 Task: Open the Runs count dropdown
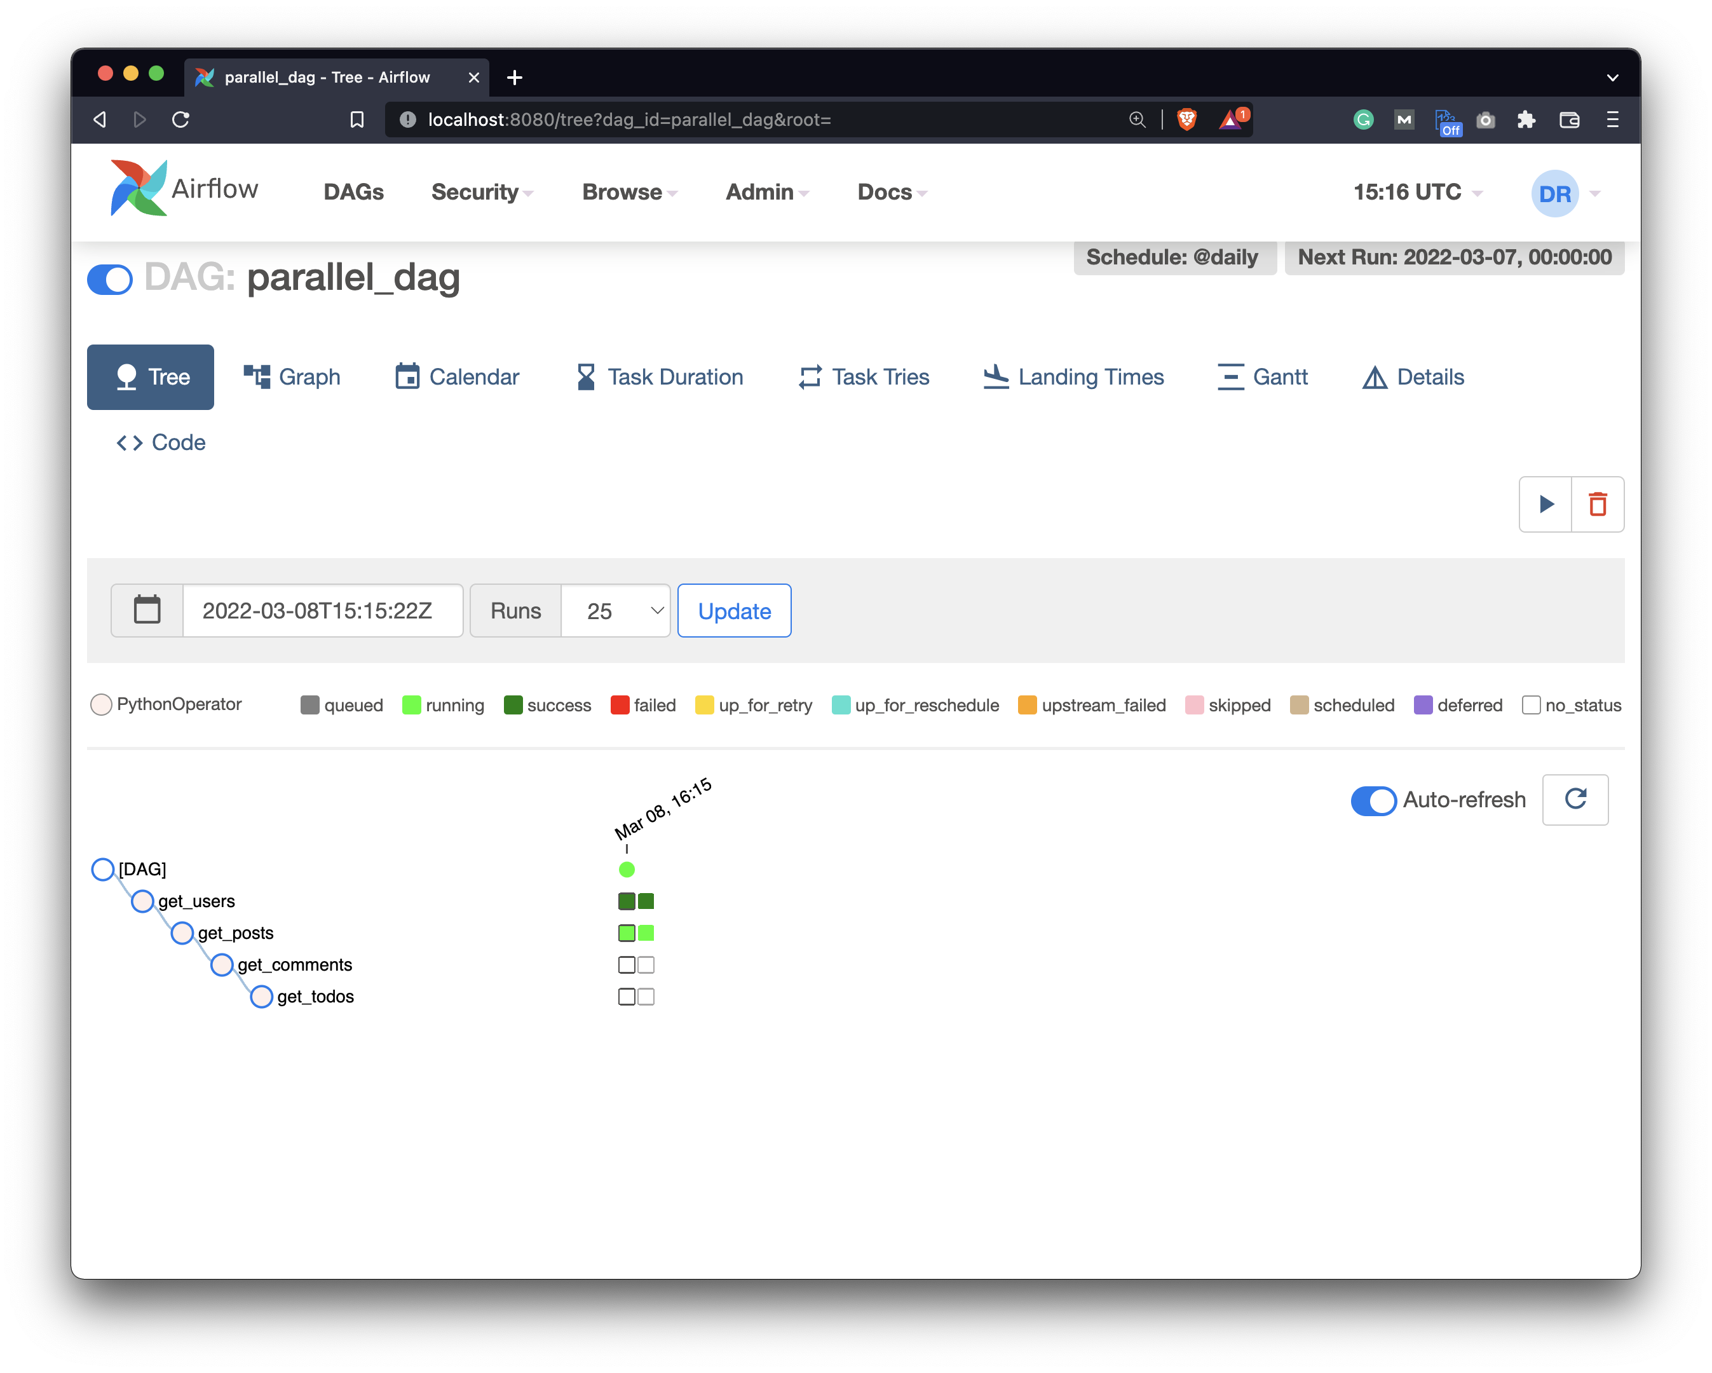[615, 611]
